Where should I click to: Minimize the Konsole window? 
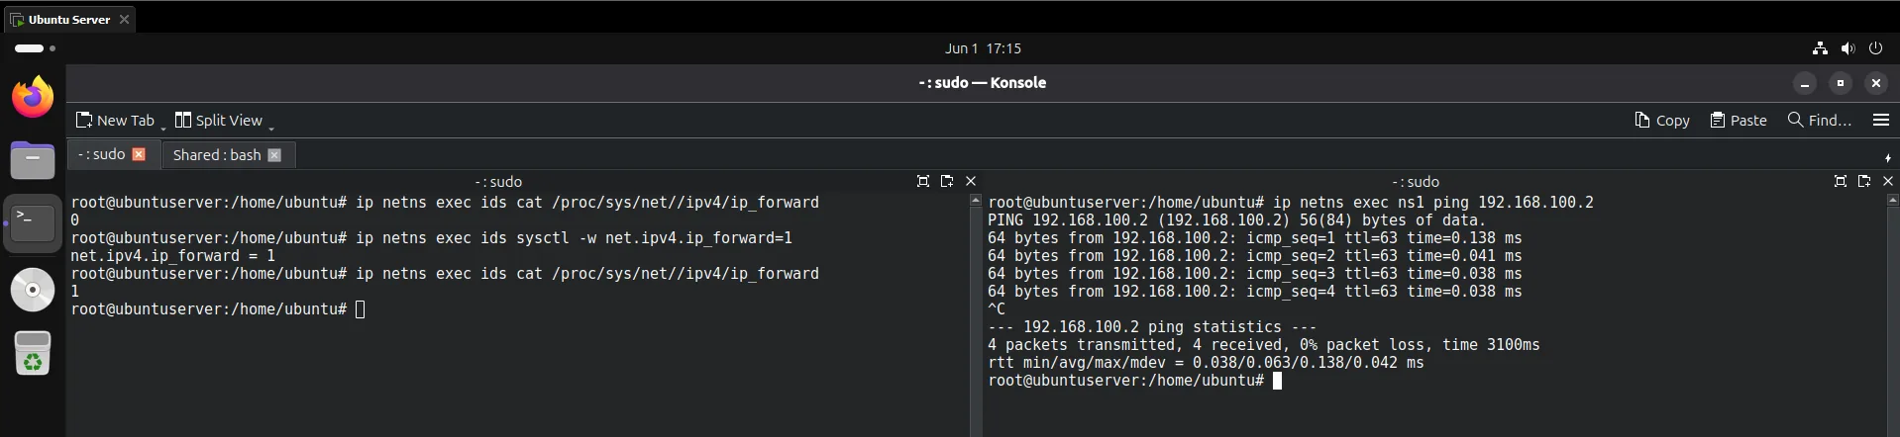[x=1805, y=83]
